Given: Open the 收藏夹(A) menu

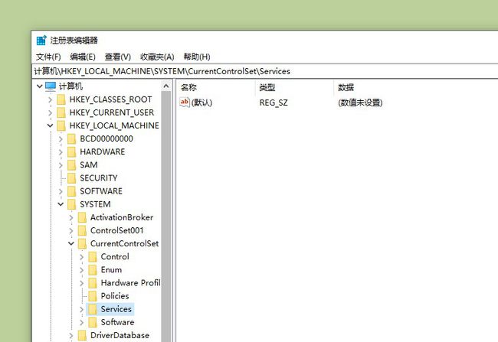Looking at the screenshot, I should point(157,57).
